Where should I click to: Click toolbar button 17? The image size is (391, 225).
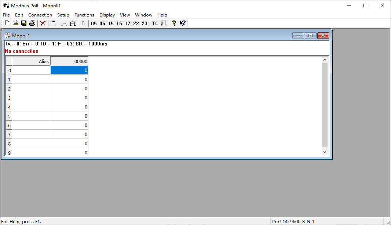(x=128, y=23)
